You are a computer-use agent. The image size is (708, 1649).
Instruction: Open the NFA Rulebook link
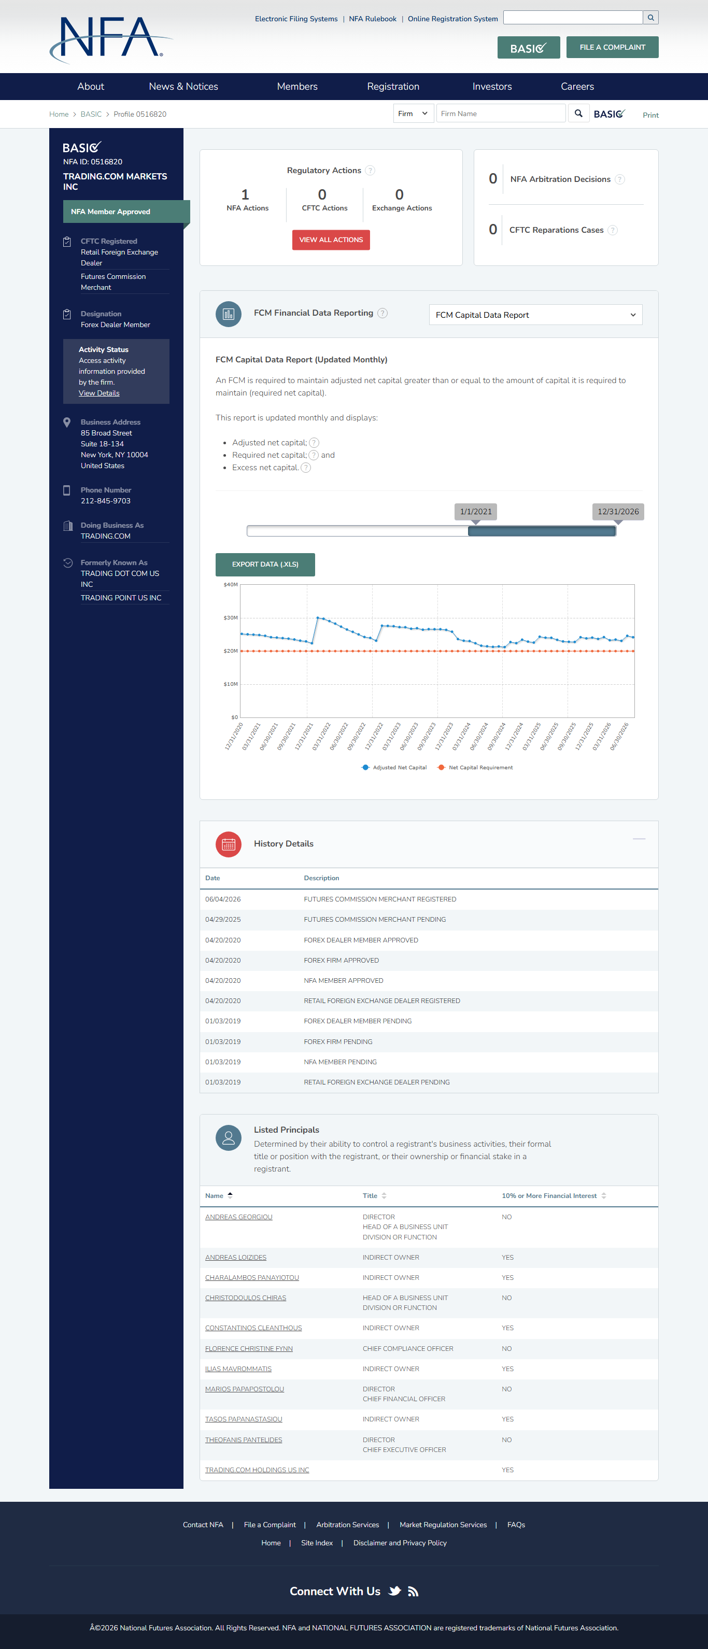[373, 19]
